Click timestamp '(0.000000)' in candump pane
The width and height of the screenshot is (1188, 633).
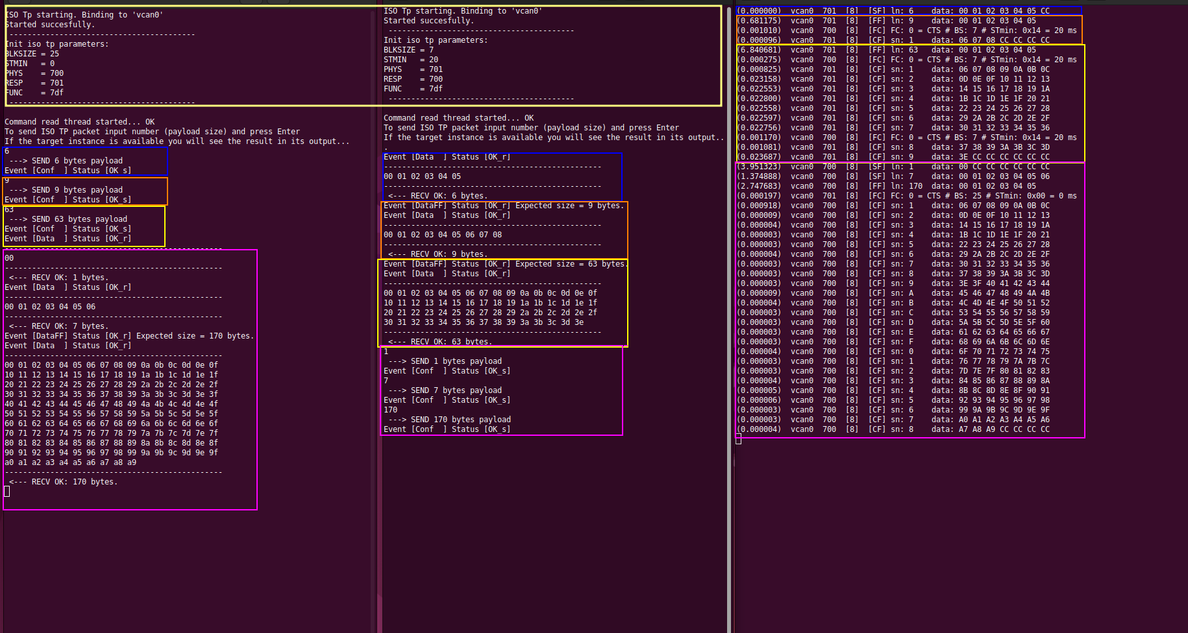(x=760, y=11)
